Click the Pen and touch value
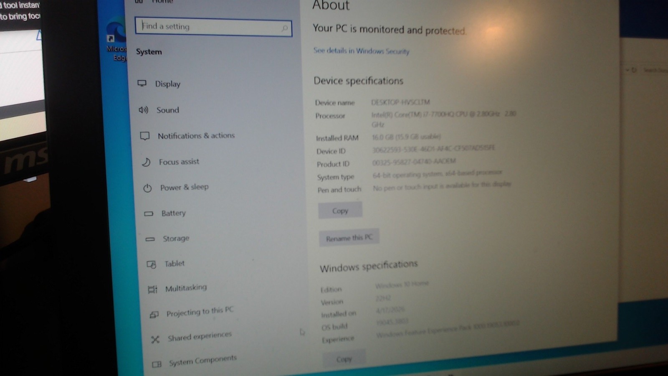 tap(442, 186)
